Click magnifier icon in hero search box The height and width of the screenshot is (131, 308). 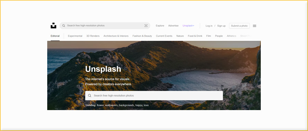point(90,96)
